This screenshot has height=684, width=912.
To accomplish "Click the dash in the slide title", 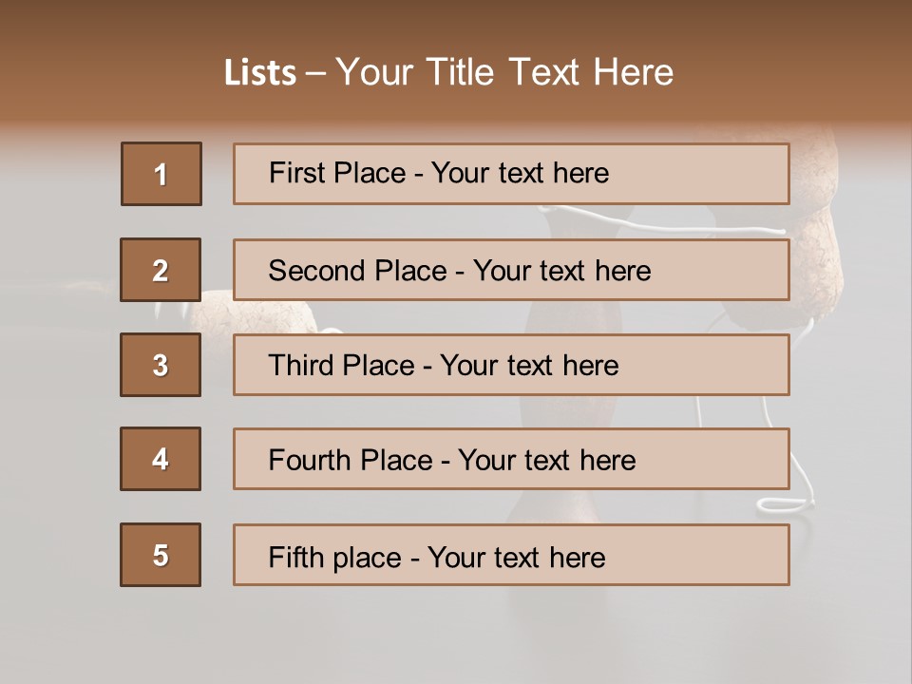I will (316, 73).
